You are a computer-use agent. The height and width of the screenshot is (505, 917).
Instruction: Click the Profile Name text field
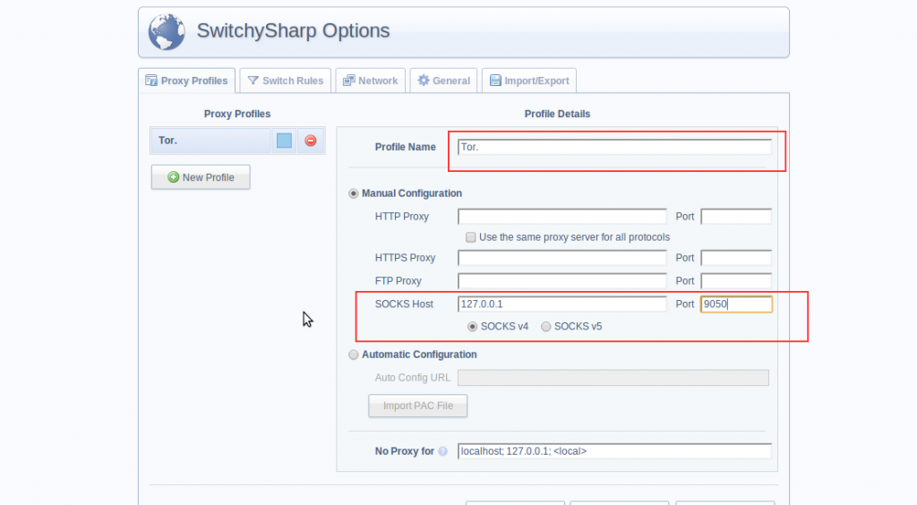pos(614,147)
